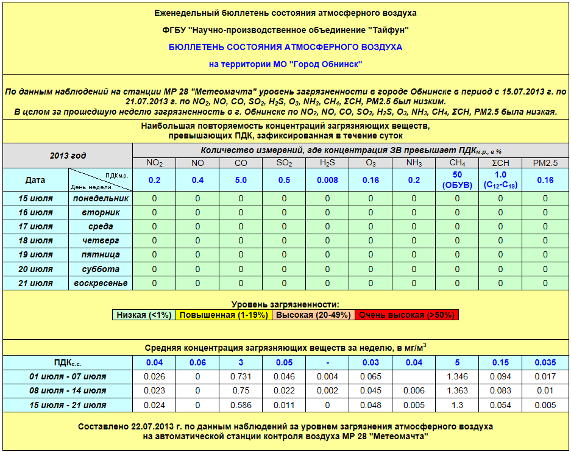Select the red "Очень высокая (>50%)" legend box
Image resolution: width=571 pixels, height=452 pixels.
(x=406, y=315)
